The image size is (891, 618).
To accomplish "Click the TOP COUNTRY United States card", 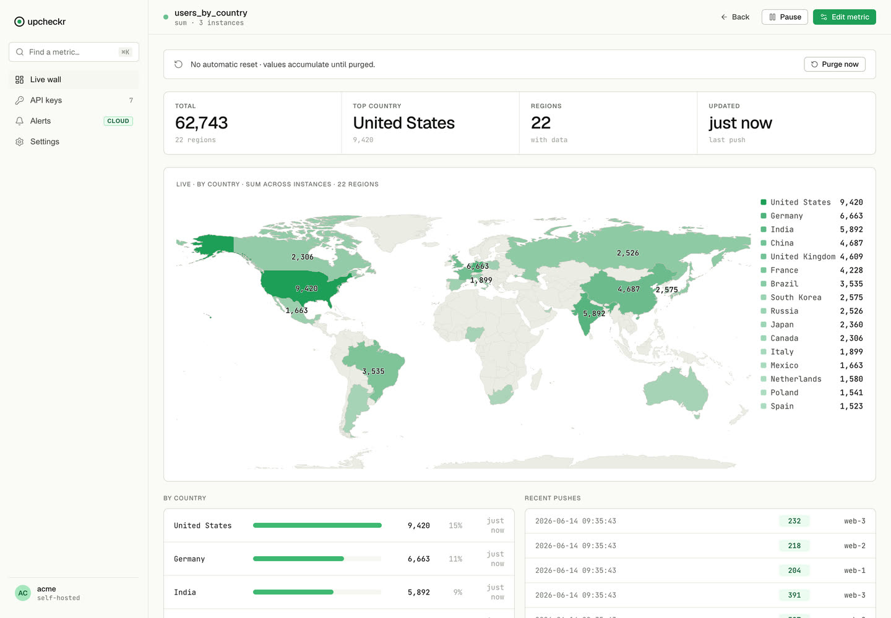I will click(x=430, y=123).
